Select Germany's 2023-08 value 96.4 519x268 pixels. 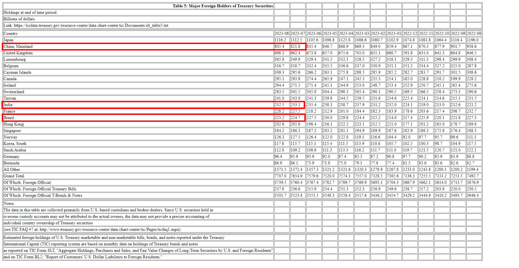(x=282, y=157)
